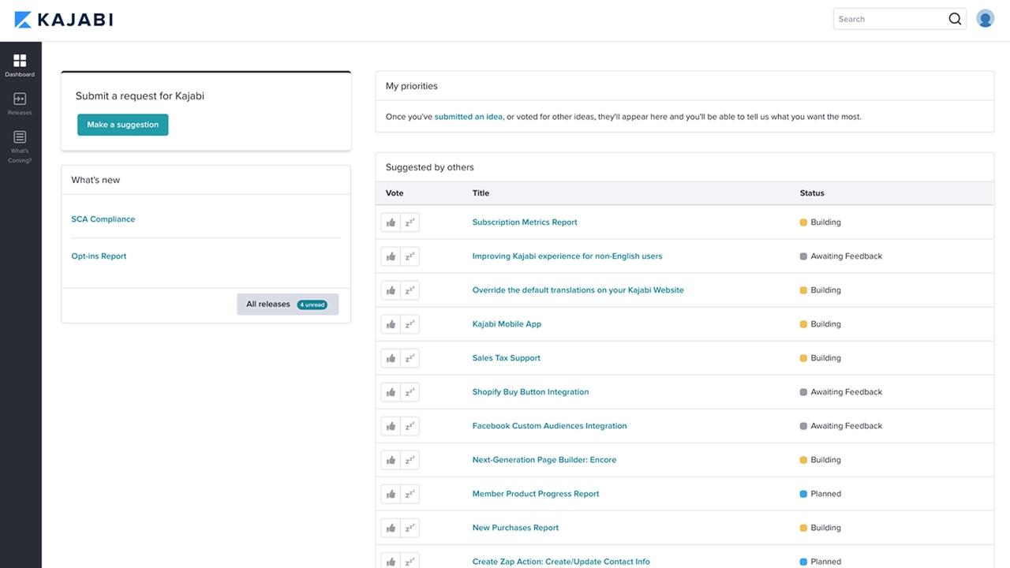This screenshot has height=568, width=1010.
Task: Open the user profile avatar
Action: click(985, 19)
